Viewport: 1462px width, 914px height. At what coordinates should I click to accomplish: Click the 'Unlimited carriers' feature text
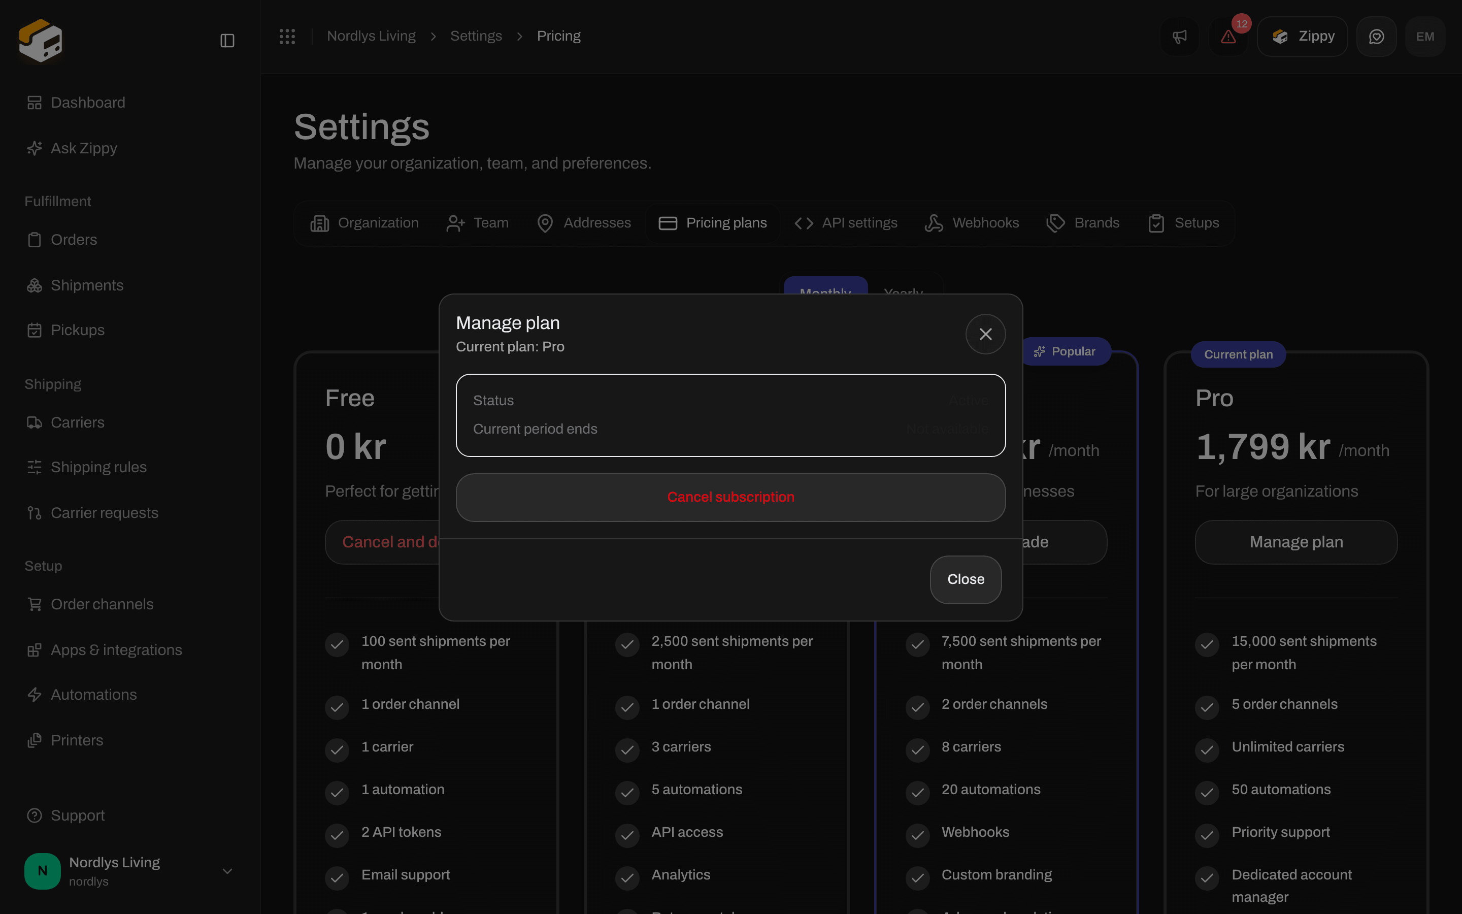[x=1287, y=747]
